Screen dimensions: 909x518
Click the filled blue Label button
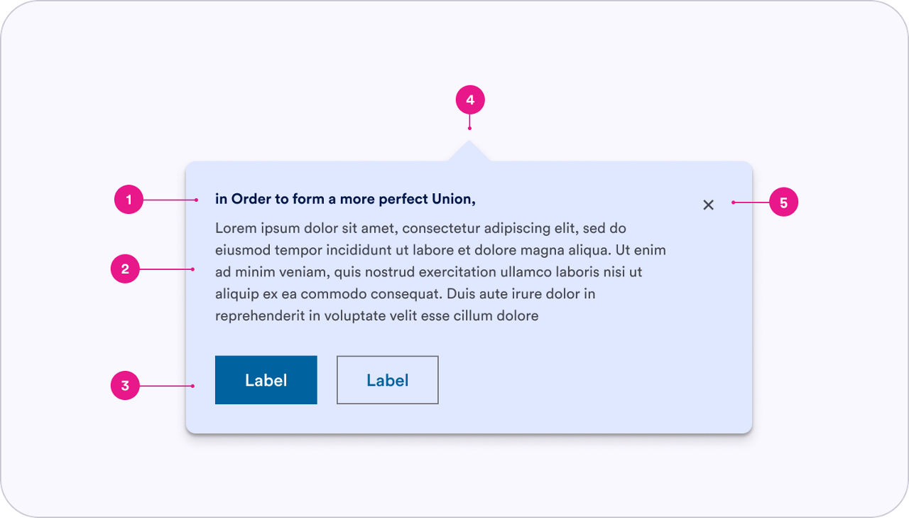266,380
